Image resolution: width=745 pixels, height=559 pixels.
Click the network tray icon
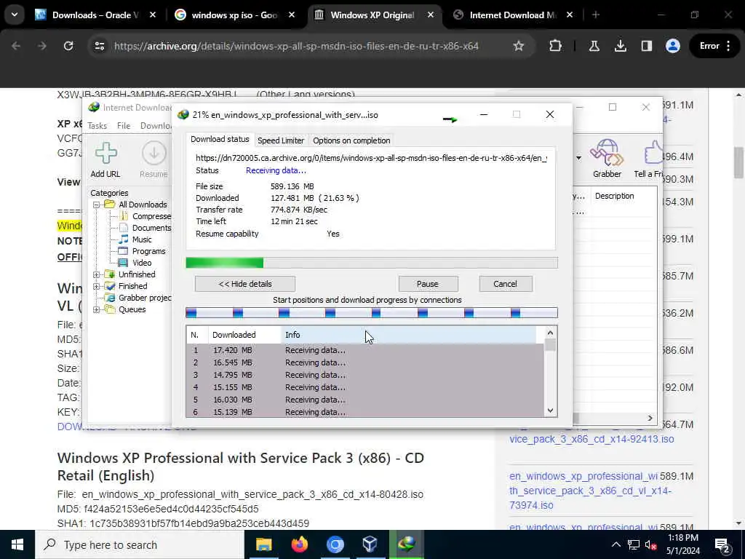[633, 544]
